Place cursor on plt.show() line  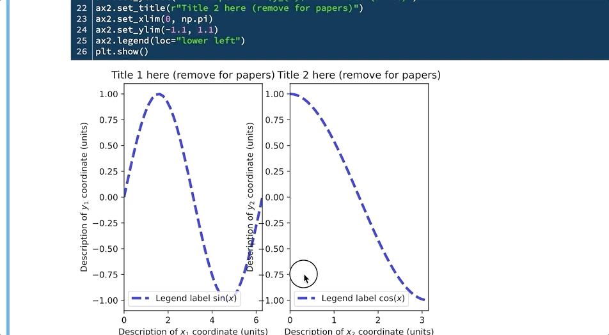[x=122, y=52]
